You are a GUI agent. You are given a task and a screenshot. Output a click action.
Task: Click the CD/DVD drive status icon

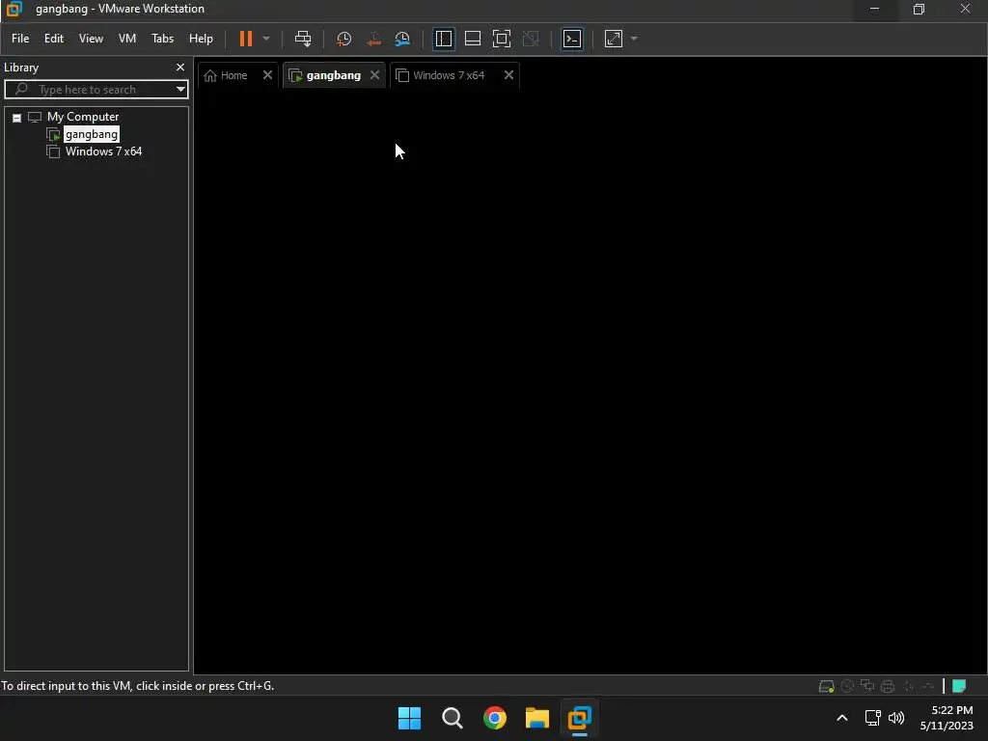(847, 686)
